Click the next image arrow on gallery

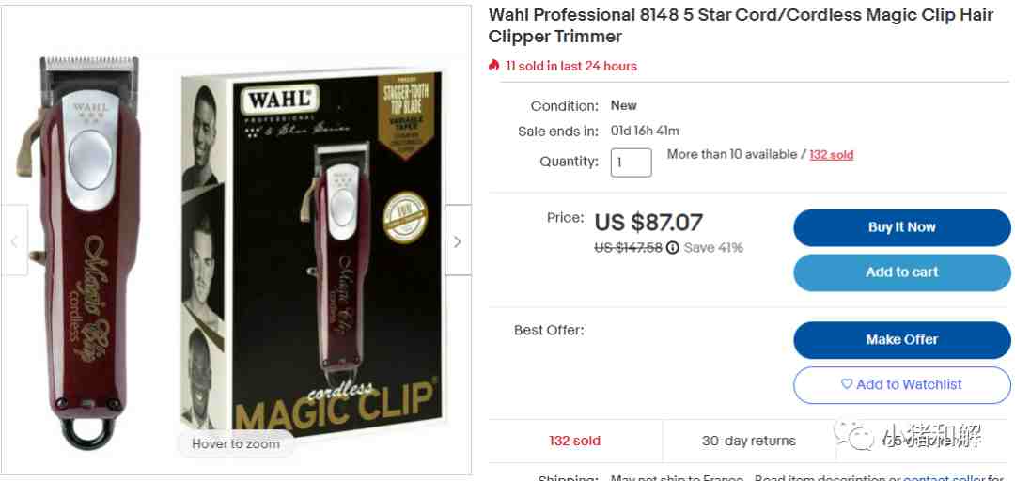coord(458,240)
